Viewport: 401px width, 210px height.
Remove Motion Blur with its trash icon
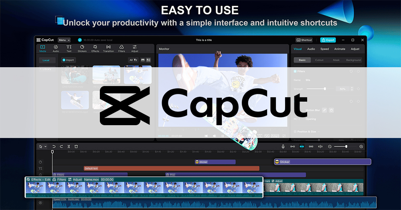[x=331, y=110]
